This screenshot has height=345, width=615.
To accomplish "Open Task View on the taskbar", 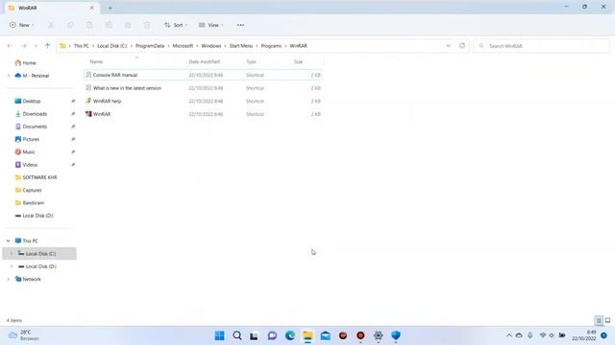I will [254, 335].
